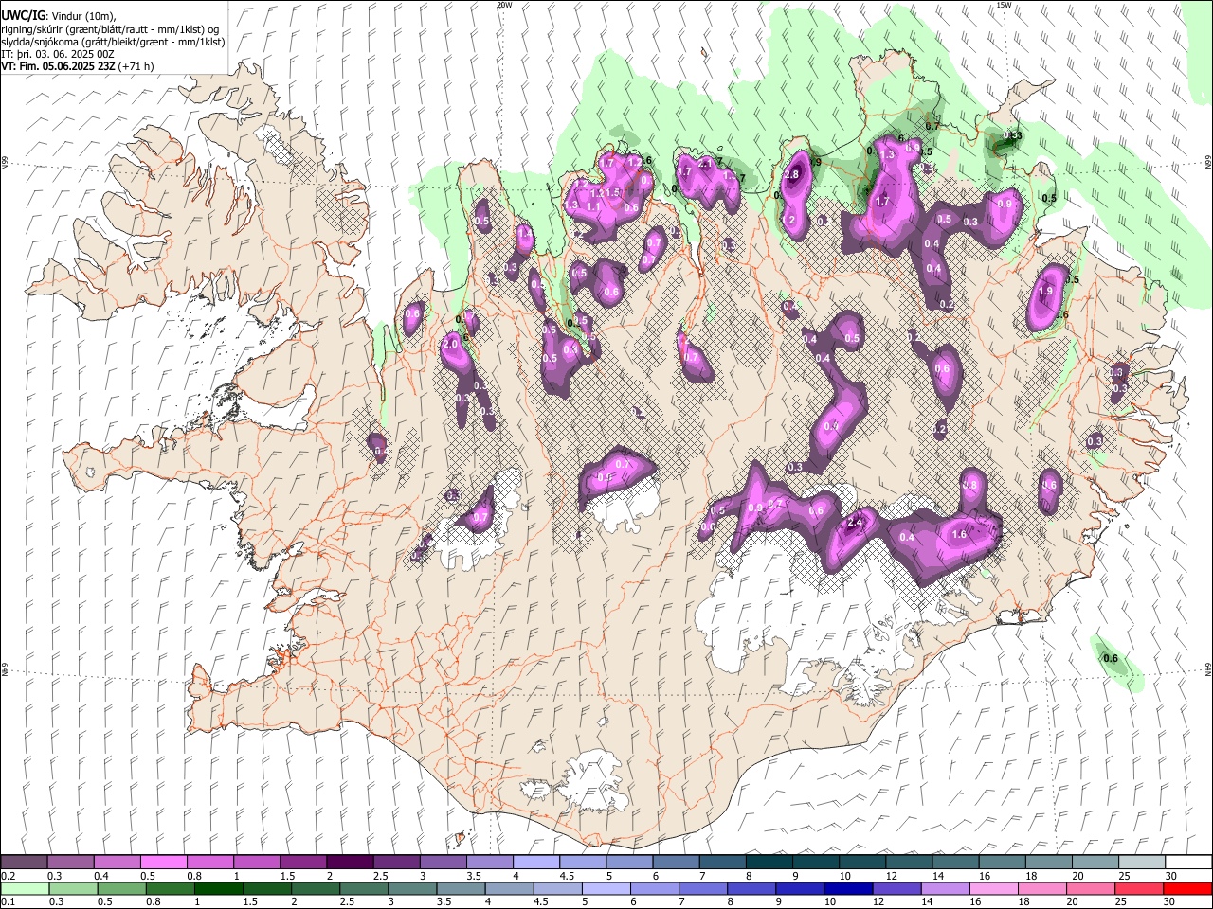The height and width of the screenshot is (909, 1213).
Task: Click the 3 grey-green swatch in bottom legend row
Action: (412, 888)
